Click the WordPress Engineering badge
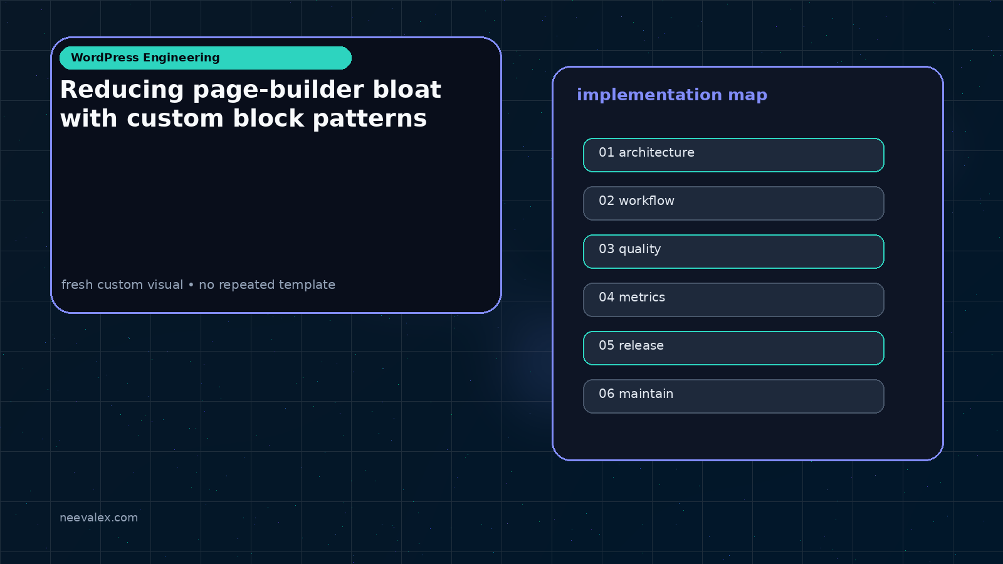Viewport: 1003px width, 564px height. click(206, 58)
